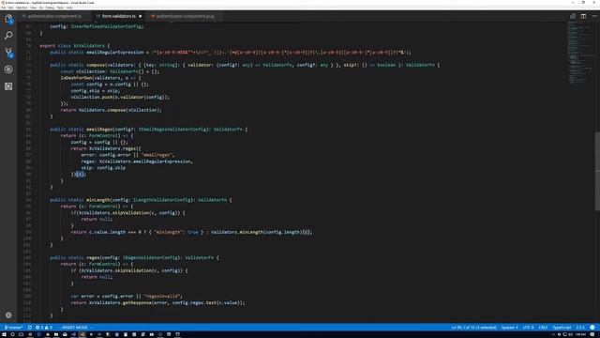The height and width of the screenshot is (338, 600).
Task: Click the emailRegularExpression declaration line
Action: coord(231,53)
